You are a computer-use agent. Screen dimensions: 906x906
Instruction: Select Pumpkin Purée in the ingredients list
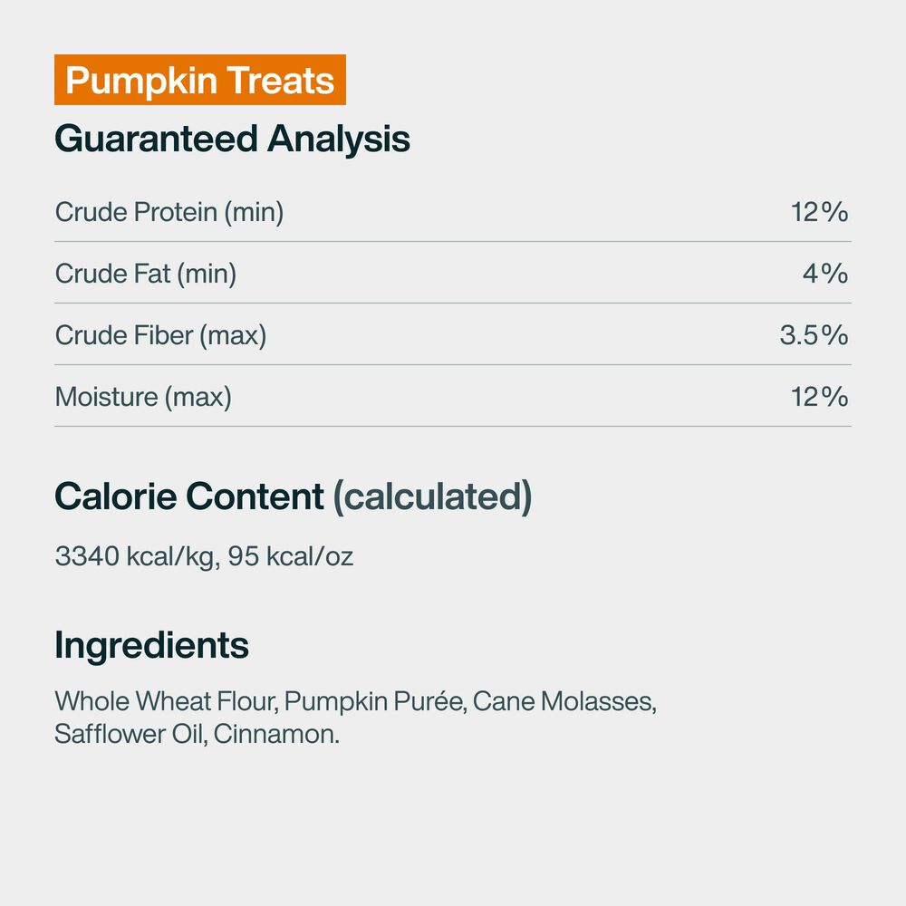[367, 701]
